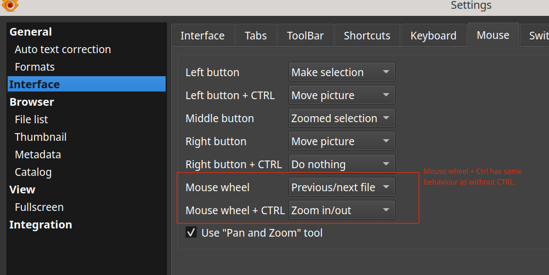Open the Left button action dropdown
The width and height of the screenshot is (549, 275).
pos(341,72)
